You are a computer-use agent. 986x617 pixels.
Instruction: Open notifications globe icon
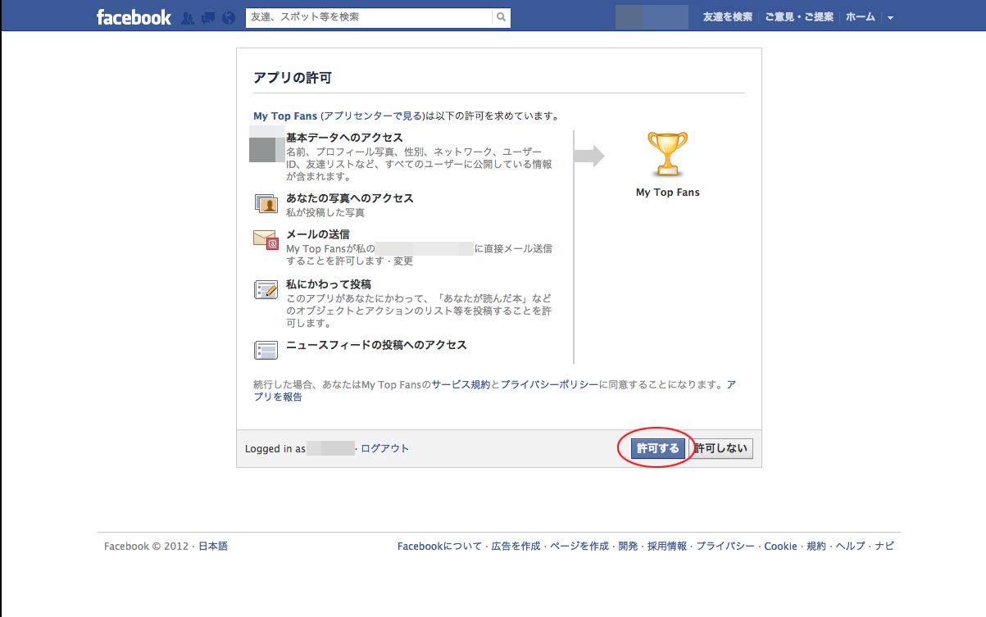(229, 17)
